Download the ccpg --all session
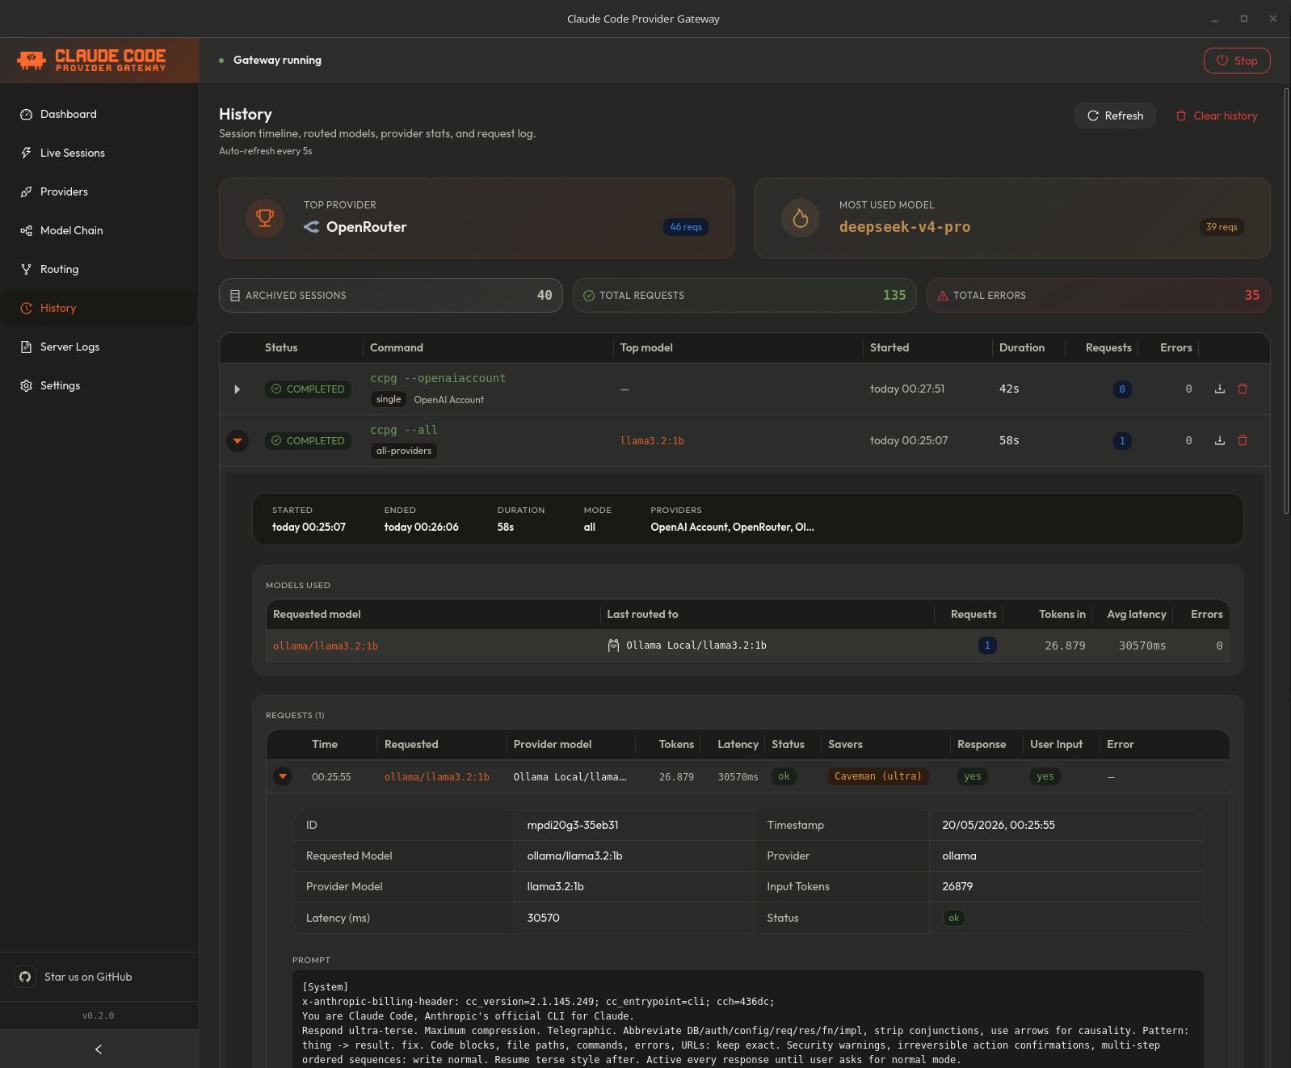This screenshot has width=1291, height=1068. (1220, 440)
